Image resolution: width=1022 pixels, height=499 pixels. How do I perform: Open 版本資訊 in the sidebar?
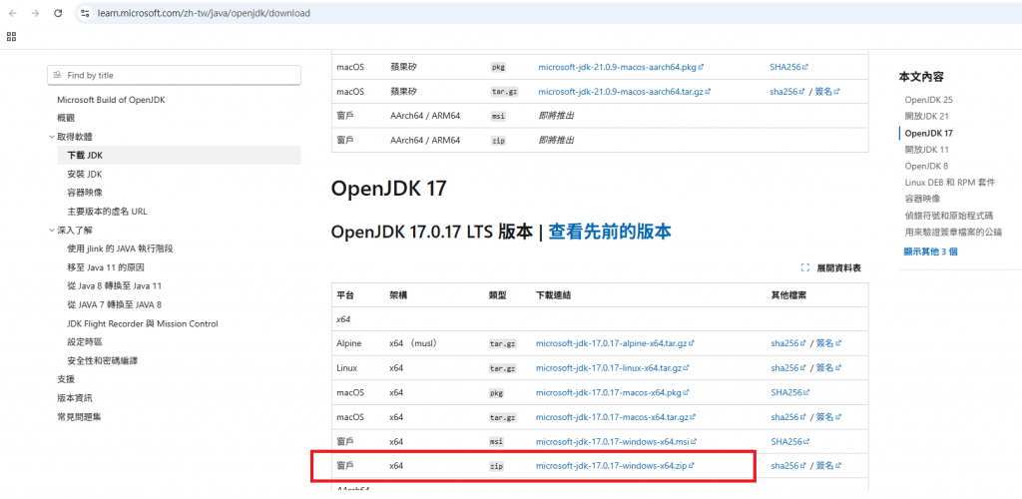pos(74,397)
